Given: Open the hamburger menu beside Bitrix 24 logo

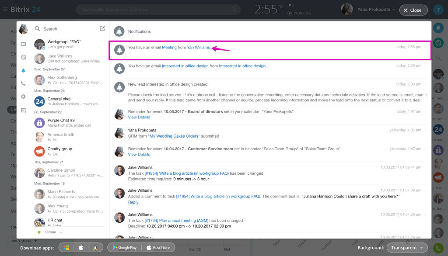Looking at the screenshot, I should [x=5, y=10].
